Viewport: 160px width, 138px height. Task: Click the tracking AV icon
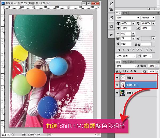pos(118,39)
